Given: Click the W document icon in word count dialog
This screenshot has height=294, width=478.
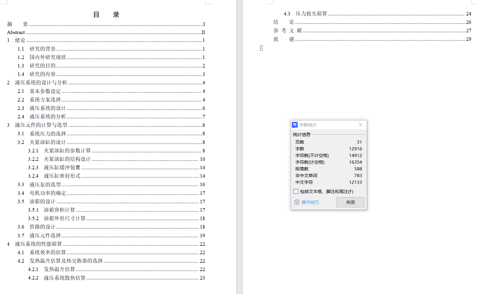Looking at the screenshot, I should tap(294, 125).
